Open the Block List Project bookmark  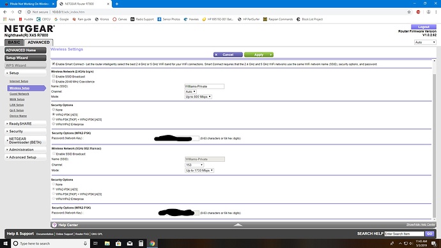[x=309, y=19]
